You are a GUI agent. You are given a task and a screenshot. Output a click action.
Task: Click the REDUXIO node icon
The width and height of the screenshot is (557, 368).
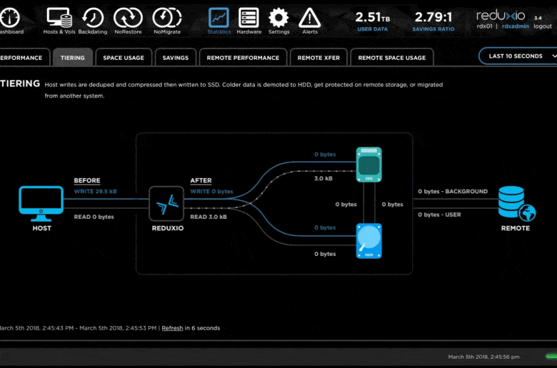coord(166,204)
